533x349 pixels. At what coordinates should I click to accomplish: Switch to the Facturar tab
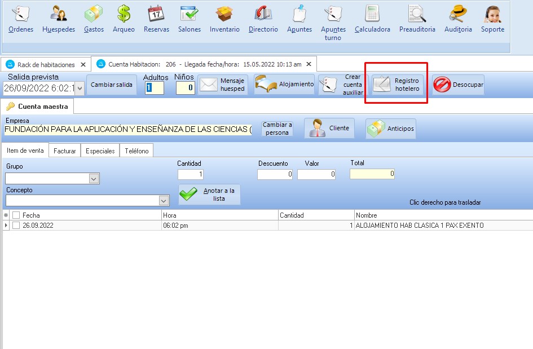point(64,151)
